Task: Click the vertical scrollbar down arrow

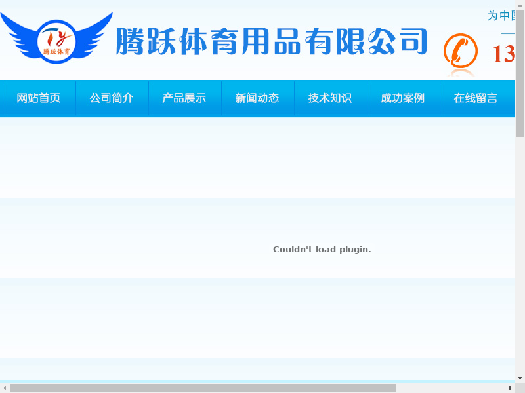Action: (520, 378)
